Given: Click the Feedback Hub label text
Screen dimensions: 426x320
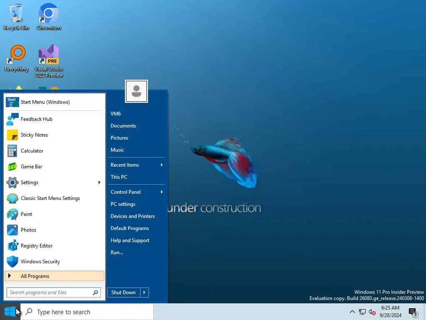Looking at the screenshot, I should tap(37, 119).
